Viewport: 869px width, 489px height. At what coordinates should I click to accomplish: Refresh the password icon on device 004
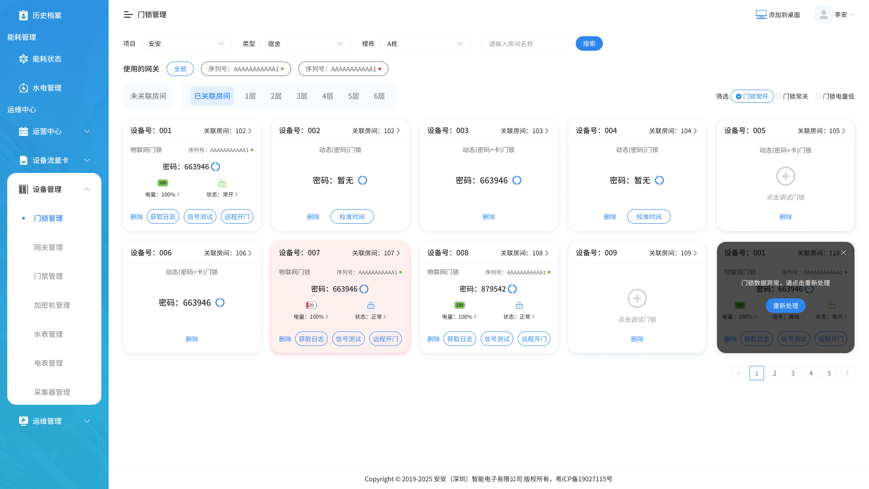659,181
